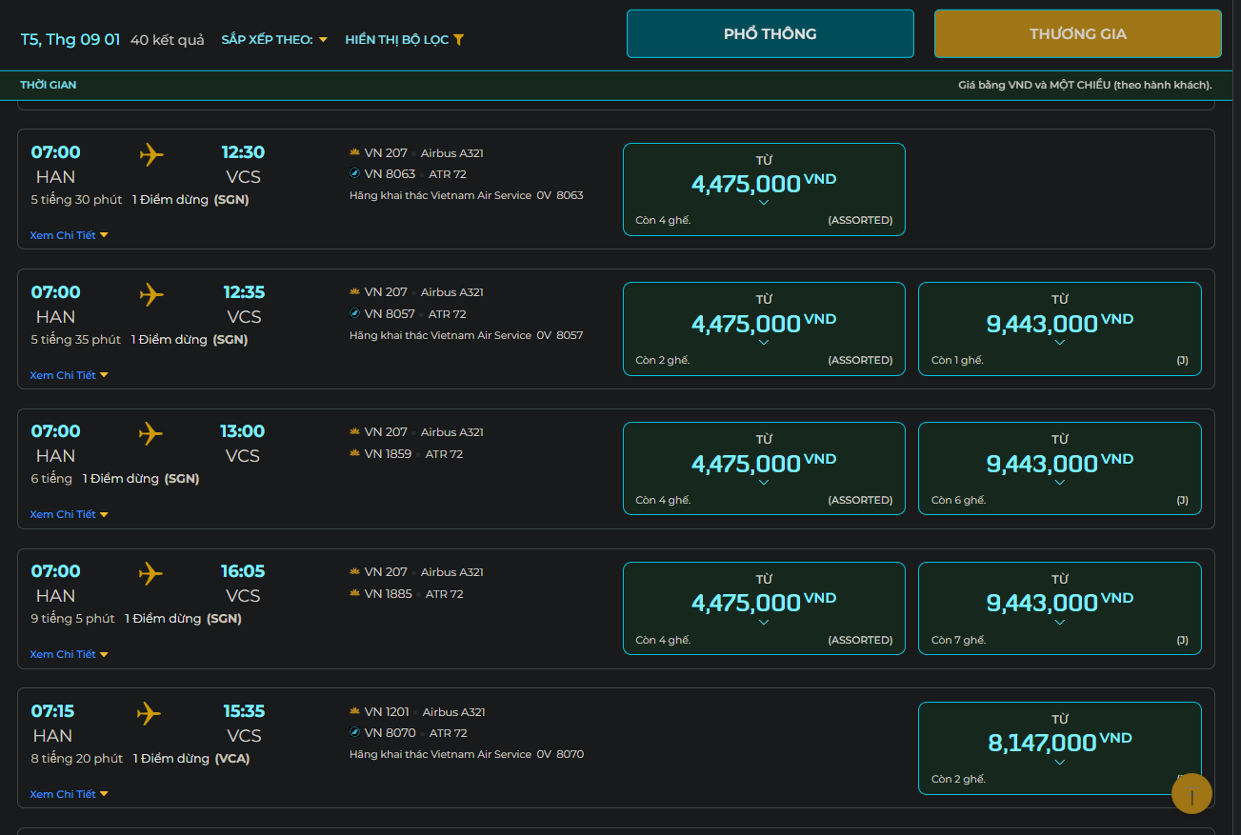Click airline logo beside VN 8057
This screenshot has width=1241, height=835.
pos(355,314)
